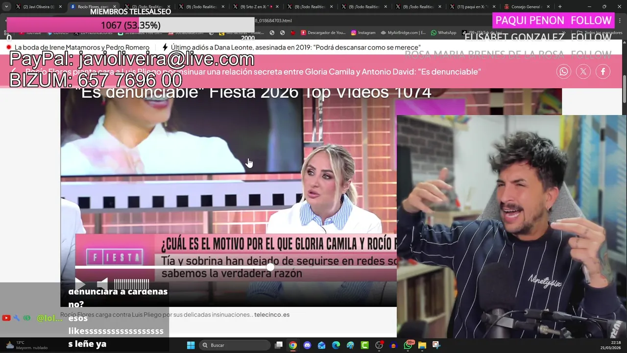Viewport: 627px width, 353px height.
Task: Close the Rocío Flores tab
Action: click(x=115, y=7)
